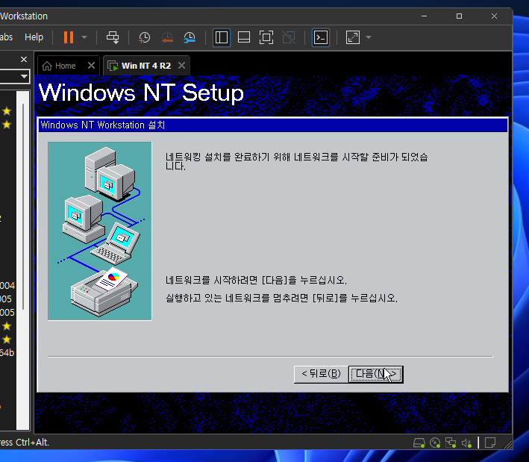Open the Tabs menu
Screen dimensions: 529x462
pyautogui.click(x=6, y=37)
